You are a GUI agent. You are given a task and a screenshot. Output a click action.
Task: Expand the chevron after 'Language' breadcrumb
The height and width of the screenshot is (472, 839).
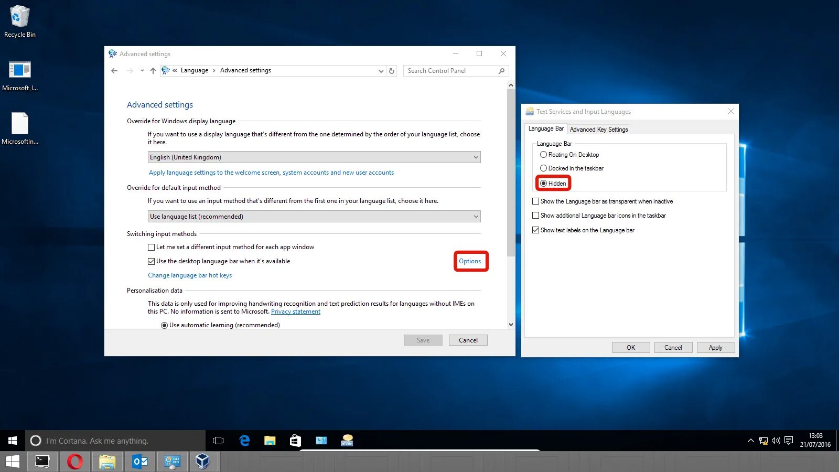click(x=214, y=70)
